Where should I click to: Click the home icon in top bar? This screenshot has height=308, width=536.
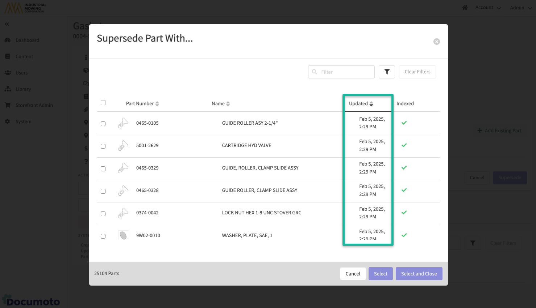pyautogui.click(x=465, y=8)
